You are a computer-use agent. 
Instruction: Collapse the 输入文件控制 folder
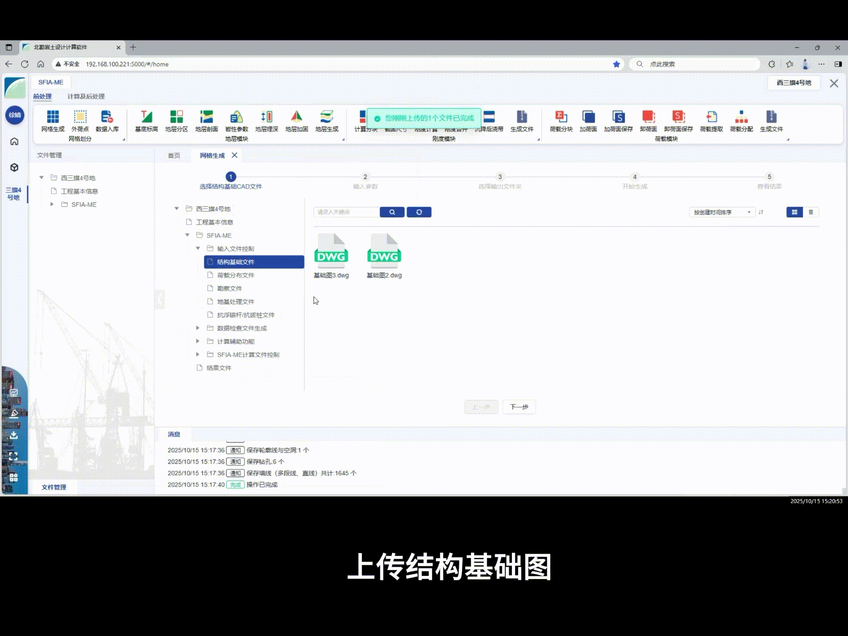(198, 248)
